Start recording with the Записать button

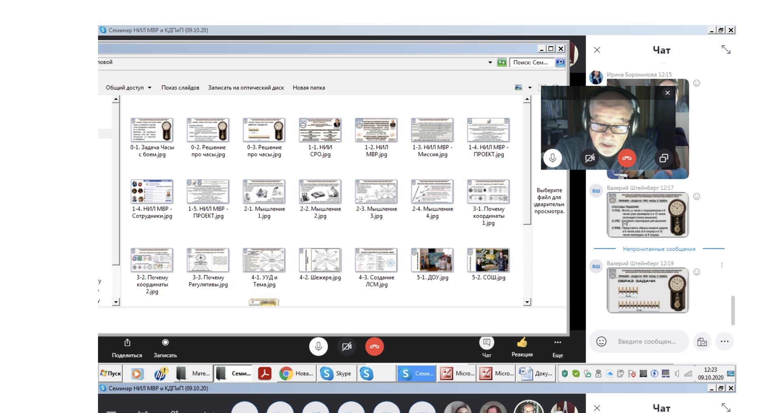pos(165,343)
